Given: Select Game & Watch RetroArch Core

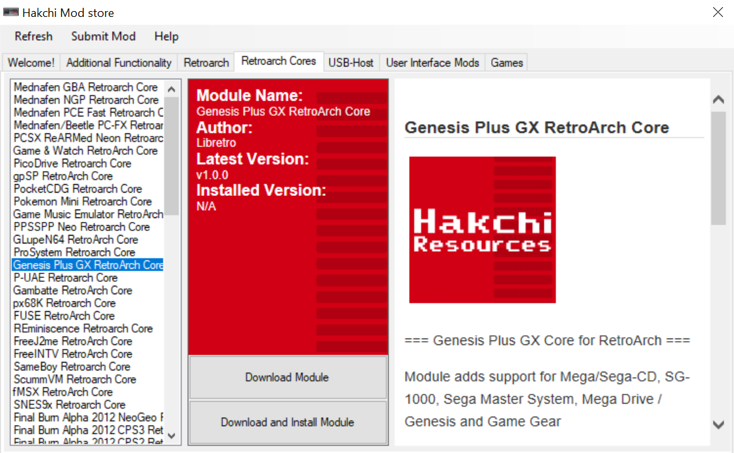Looking at the screenshot, I should 87,151.
